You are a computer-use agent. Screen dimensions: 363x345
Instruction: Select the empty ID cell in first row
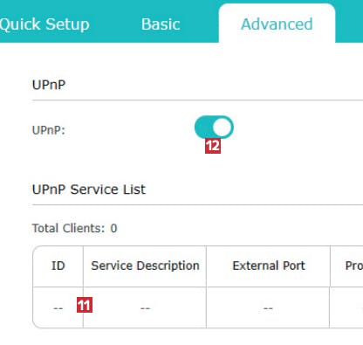coord(58,307)
